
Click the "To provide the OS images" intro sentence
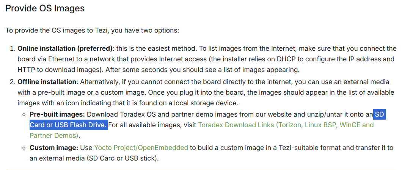point(92,30)
